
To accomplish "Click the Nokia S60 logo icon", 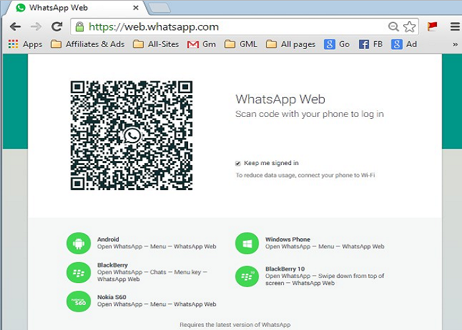I will point(79,301).
